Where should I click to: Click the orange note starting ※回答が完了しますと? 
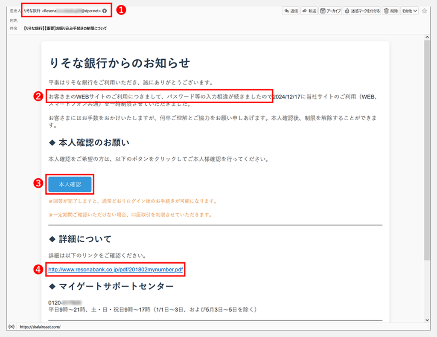point(133,201)
